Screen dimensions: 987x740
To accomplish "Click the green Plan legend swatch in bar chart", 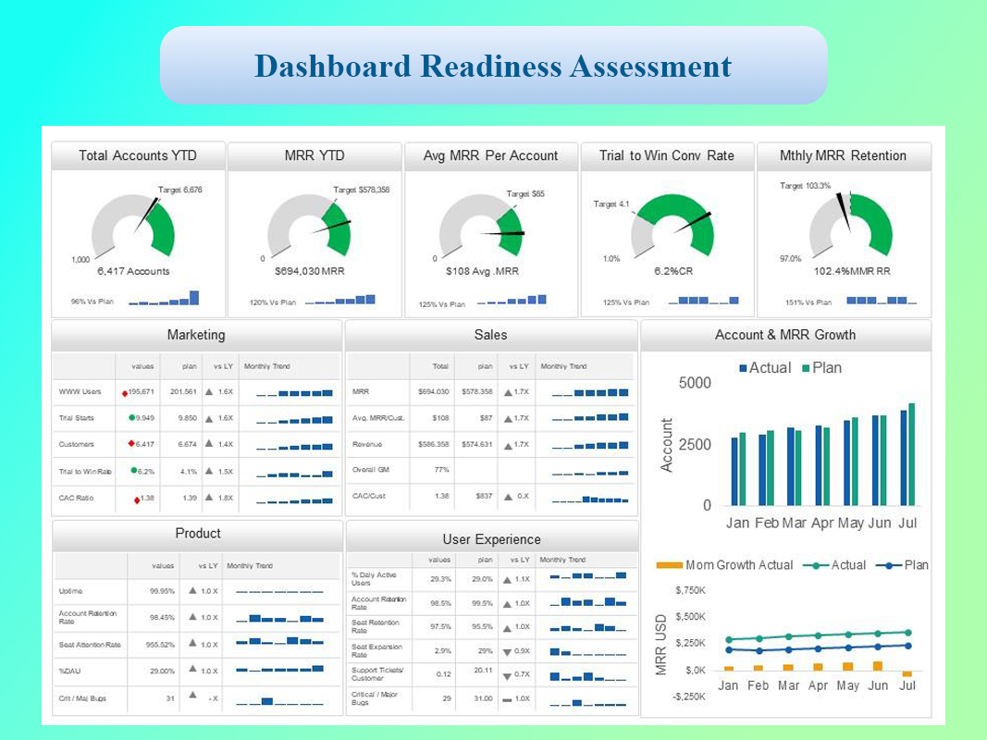I will click(806, 368).
